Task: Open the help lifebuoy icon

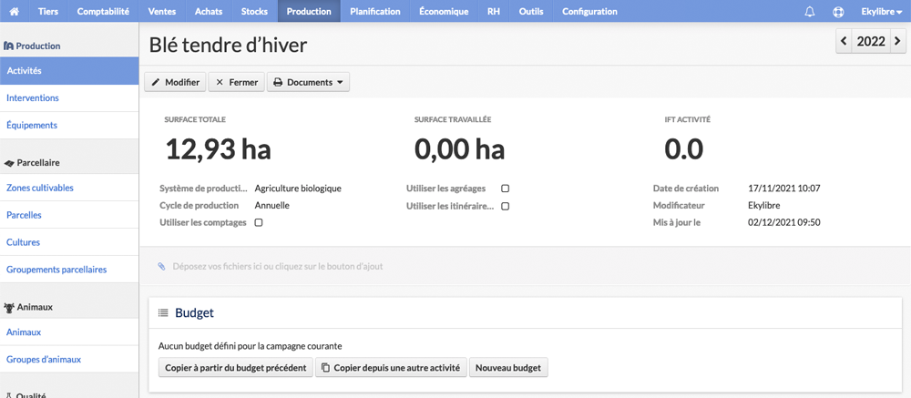Action: [838, 11]
